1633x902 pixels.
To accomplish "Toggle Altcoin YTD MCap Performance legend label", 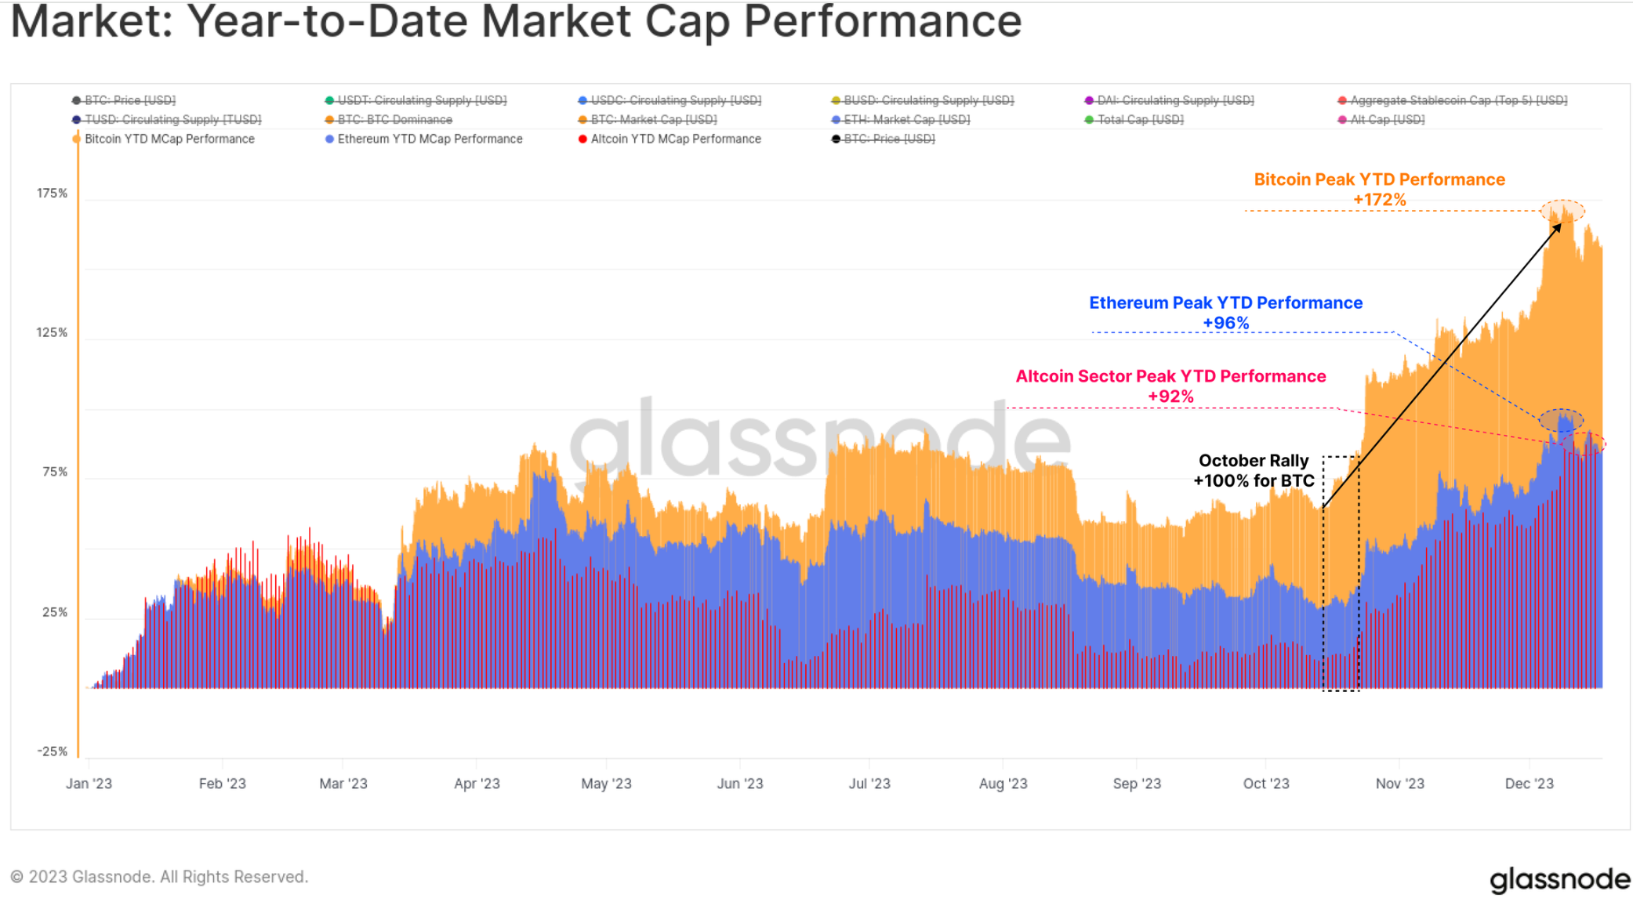I will [675, 139].
